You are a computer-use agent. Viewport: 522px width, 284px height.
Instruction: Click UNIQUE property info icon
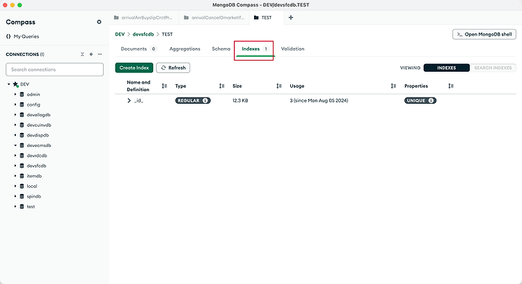(431, 100)
